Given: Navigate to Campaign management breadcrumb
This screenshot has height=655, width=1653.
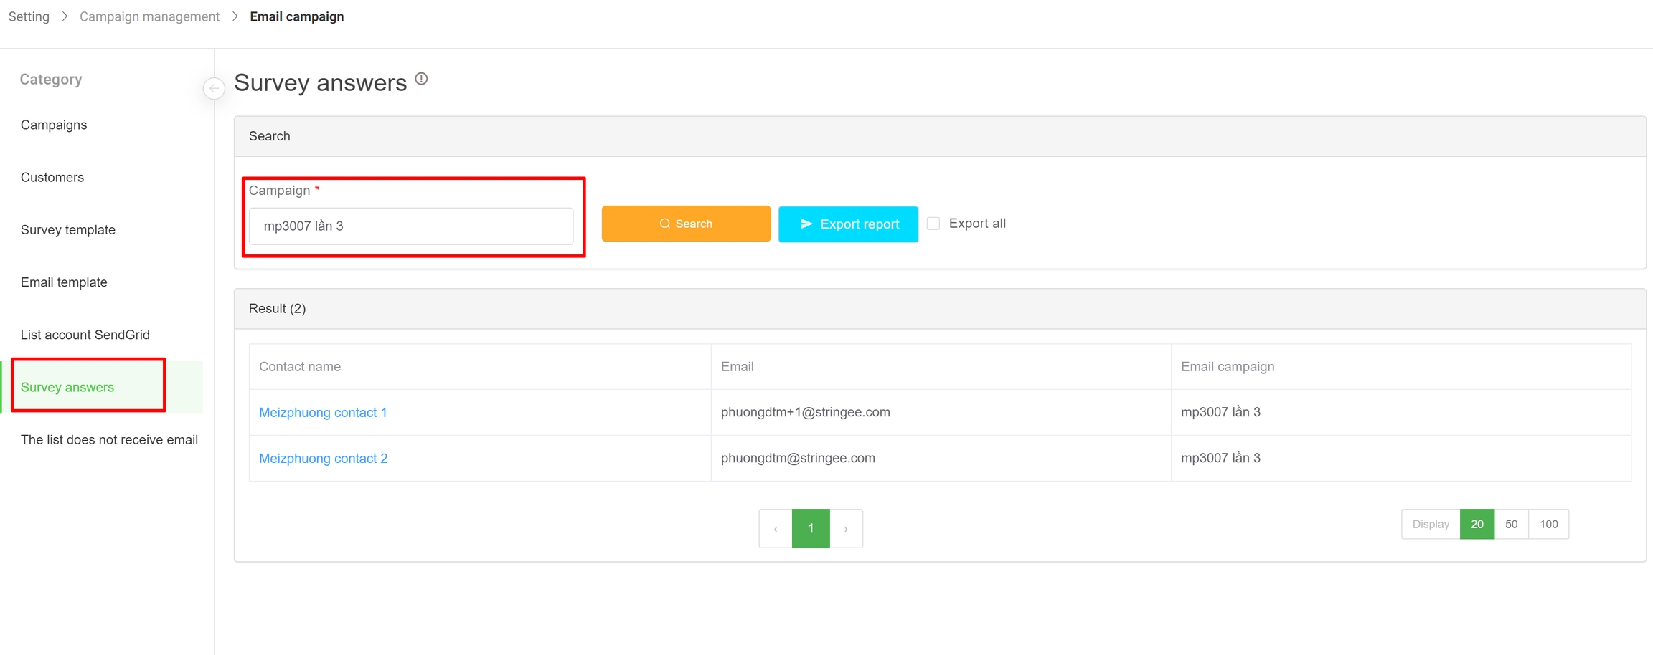Looking at the screenshot, I should [149, 16].
